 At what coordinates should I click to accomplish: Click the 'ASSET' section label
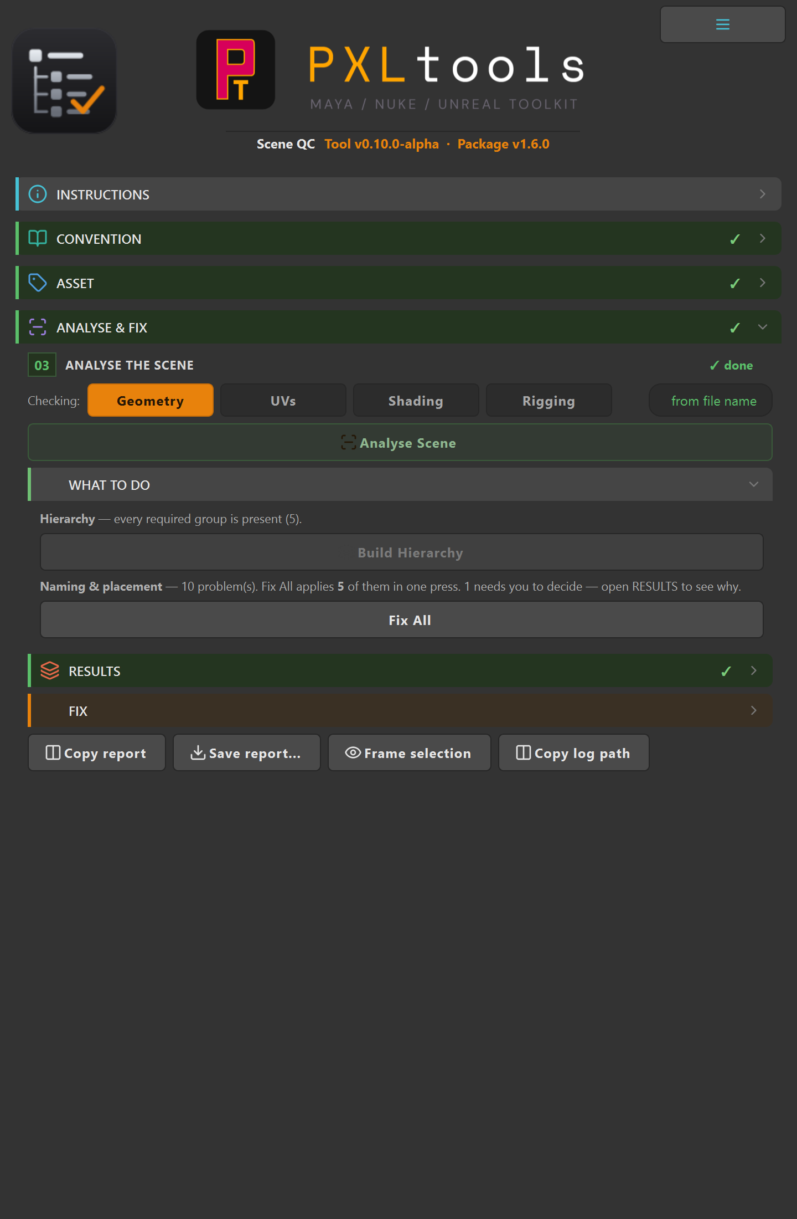tap(75, 283)
